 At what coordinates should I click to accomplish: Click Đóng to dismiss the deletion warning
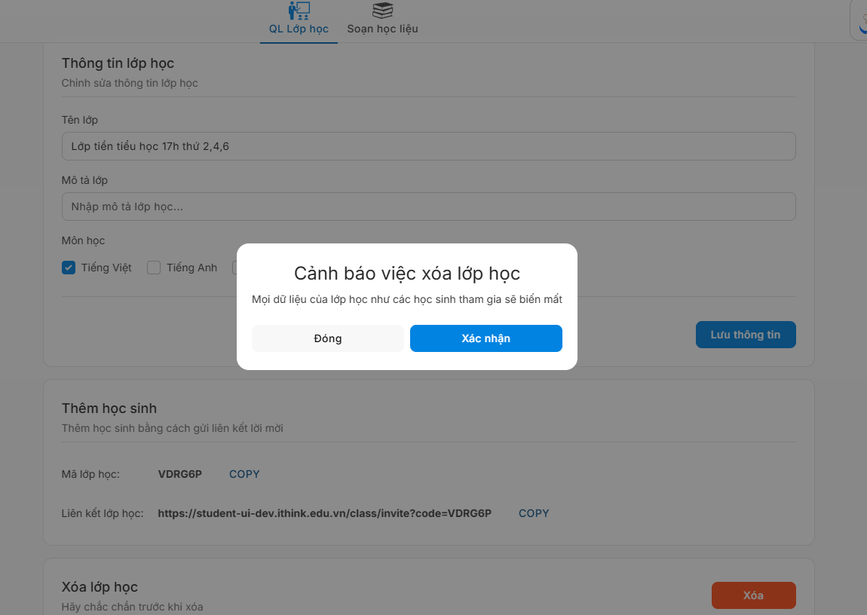click(x=327, y=338)
